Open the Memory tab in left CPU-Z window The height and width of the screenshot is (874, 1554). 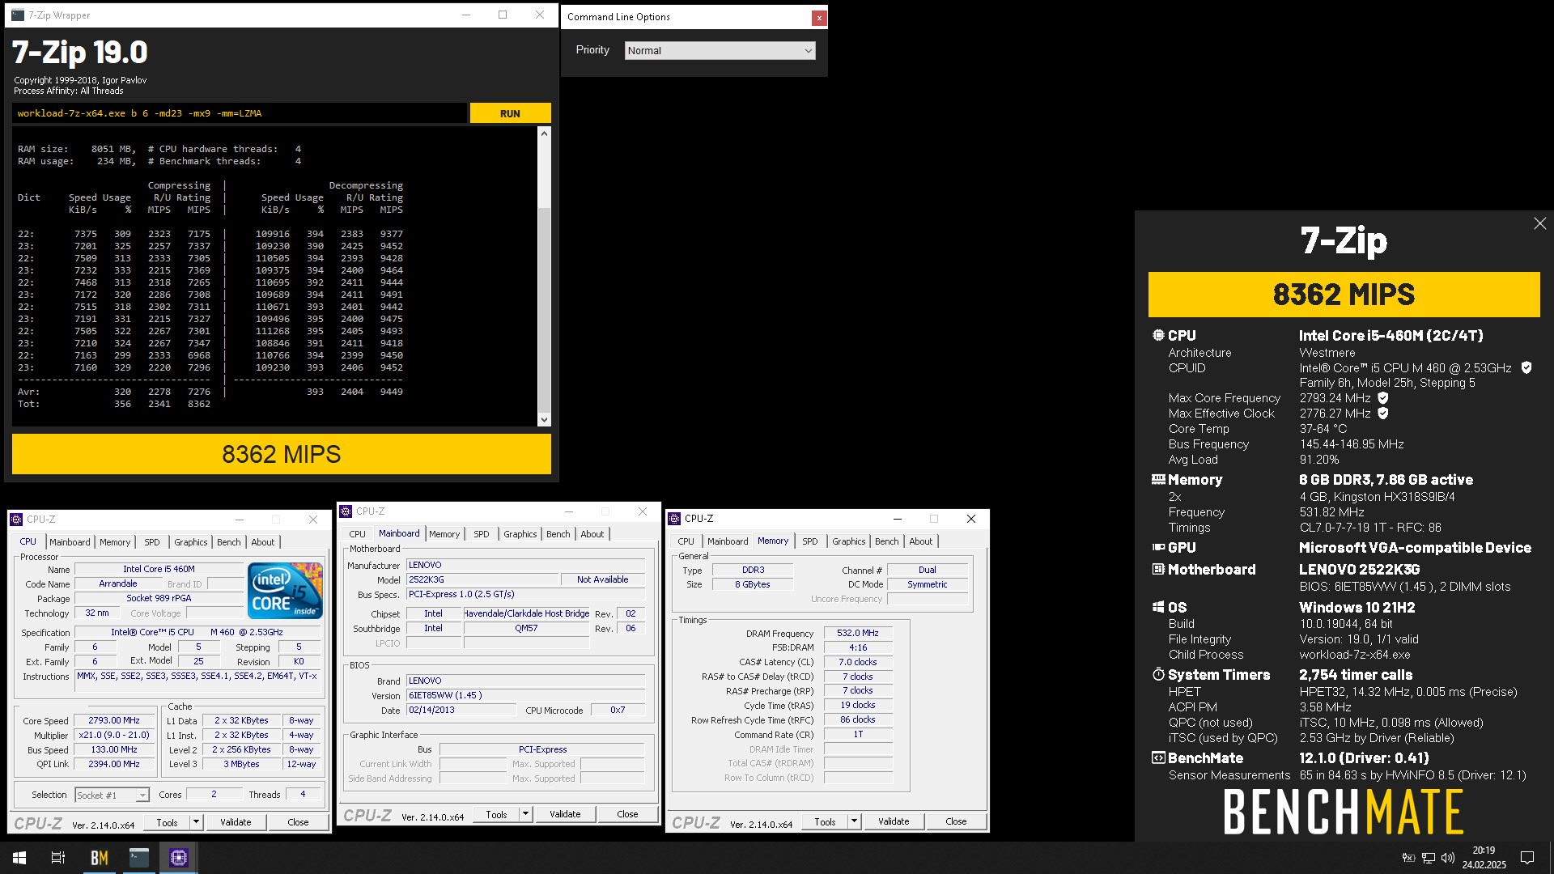click(115, 542)
